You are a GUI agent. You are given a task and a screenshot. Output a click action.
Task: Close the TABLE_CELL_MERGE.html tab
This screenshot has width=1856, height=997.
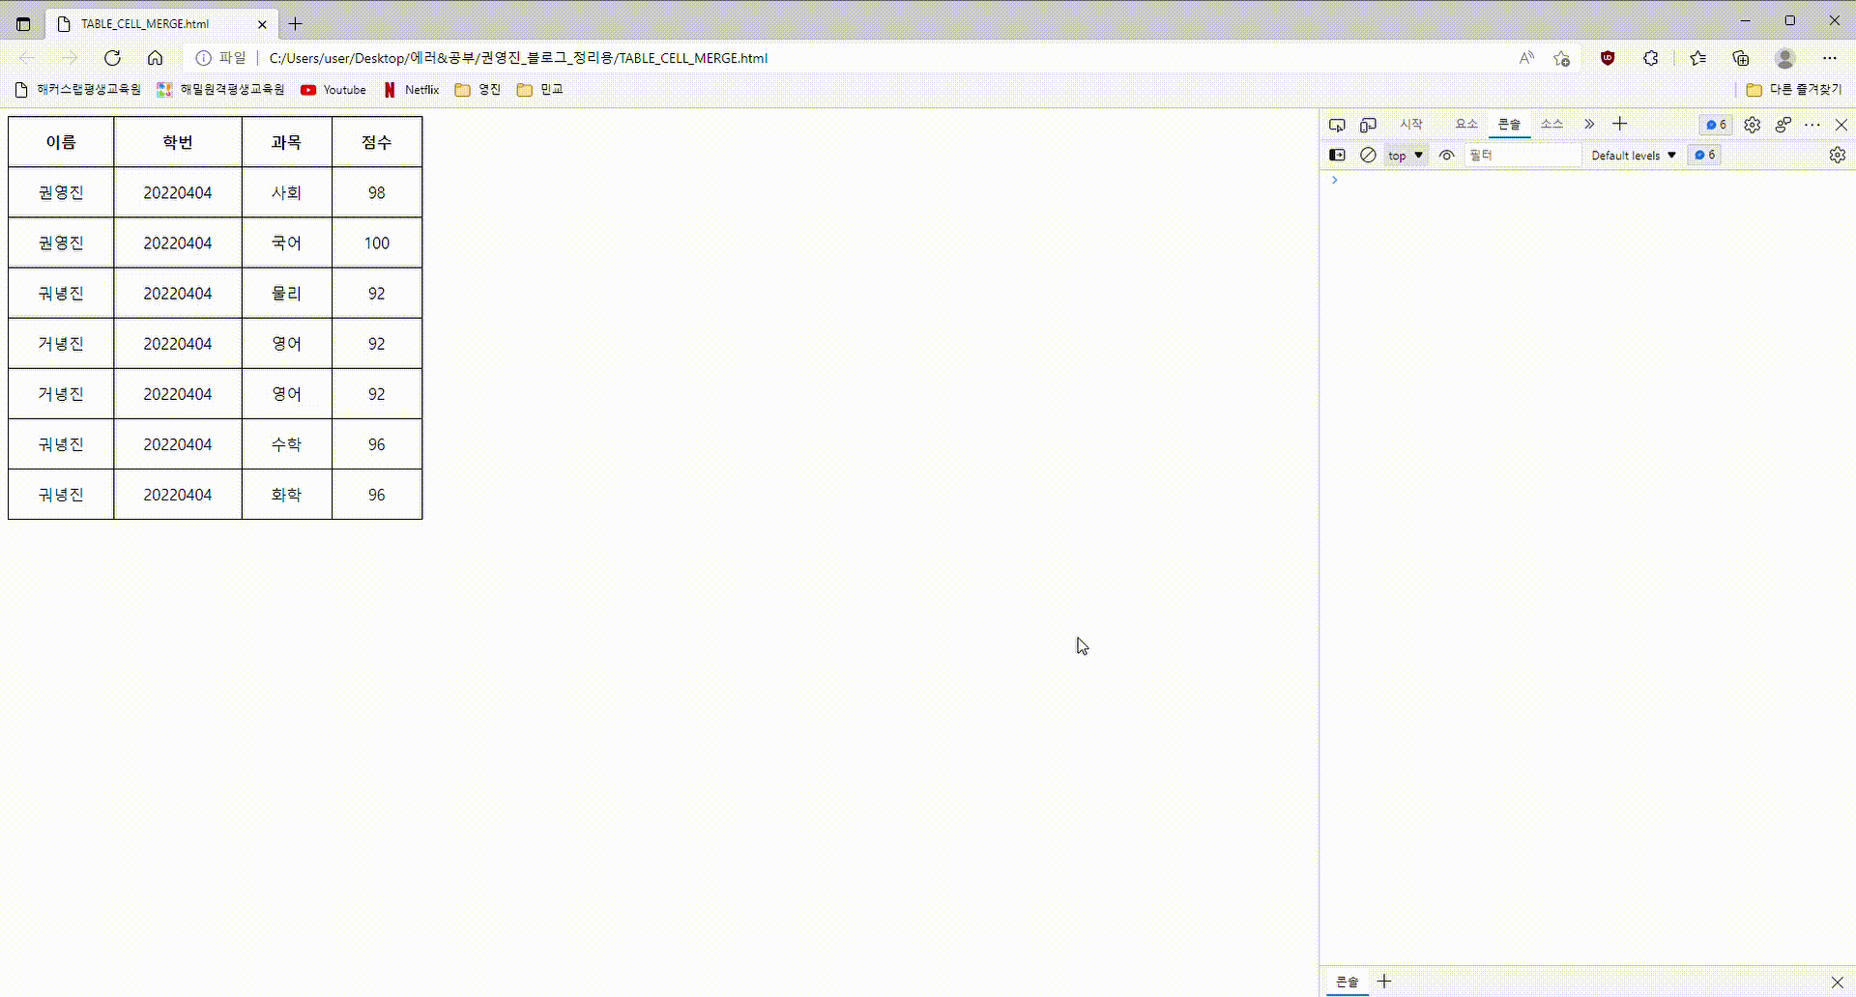pos(262,24)
